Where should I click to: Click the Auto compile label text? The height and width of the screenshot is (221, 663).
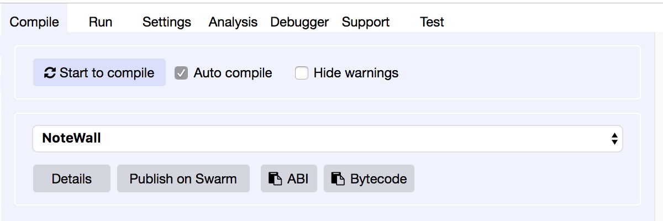[233, 73]
